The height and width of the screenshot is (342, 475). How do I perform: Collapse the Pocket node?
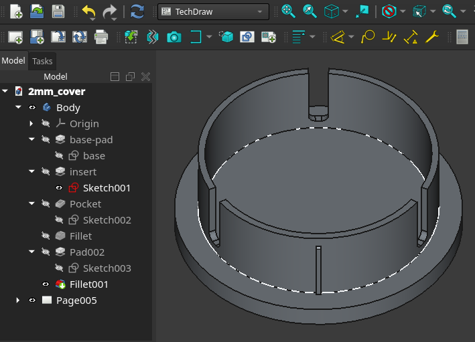point(31,203)
